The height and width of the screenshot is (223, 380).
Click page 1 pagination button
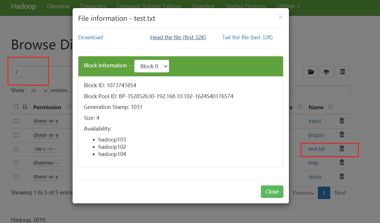pyautogui.click(x=324, y=193)
